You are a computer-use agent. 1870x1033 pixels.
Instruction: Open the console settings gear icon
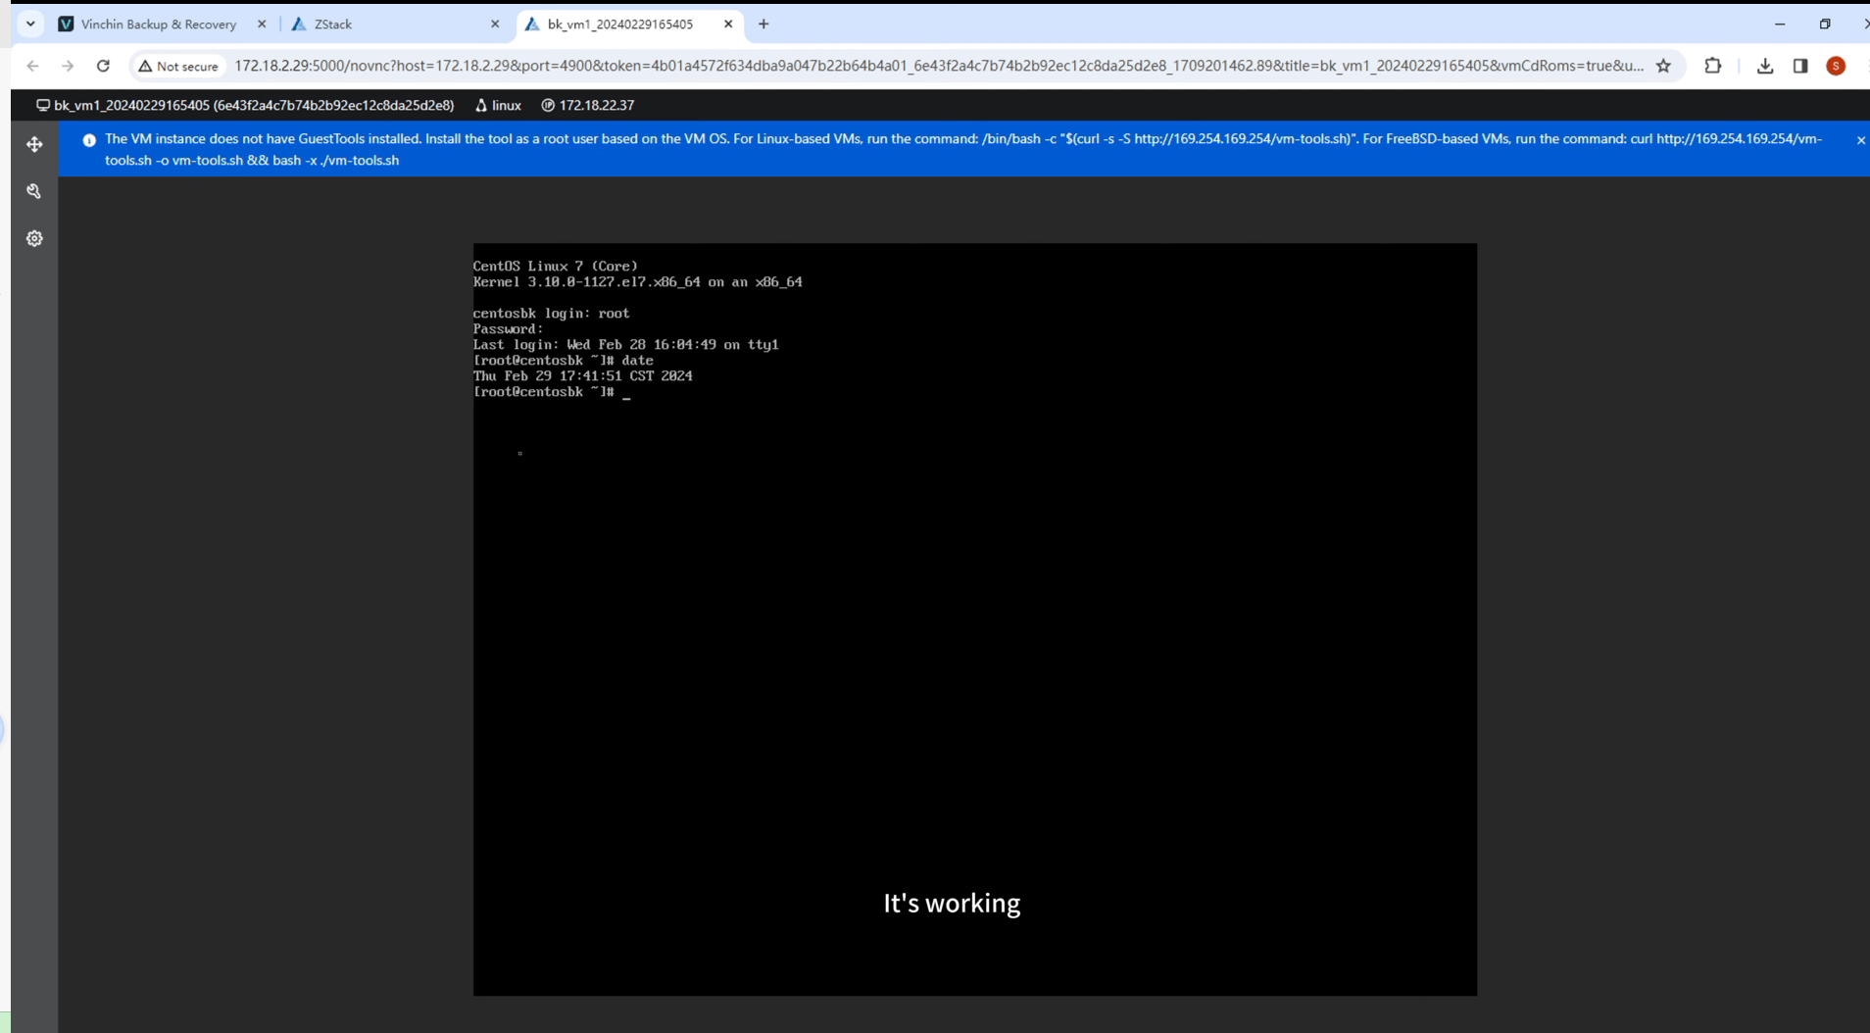pos(34,238)
